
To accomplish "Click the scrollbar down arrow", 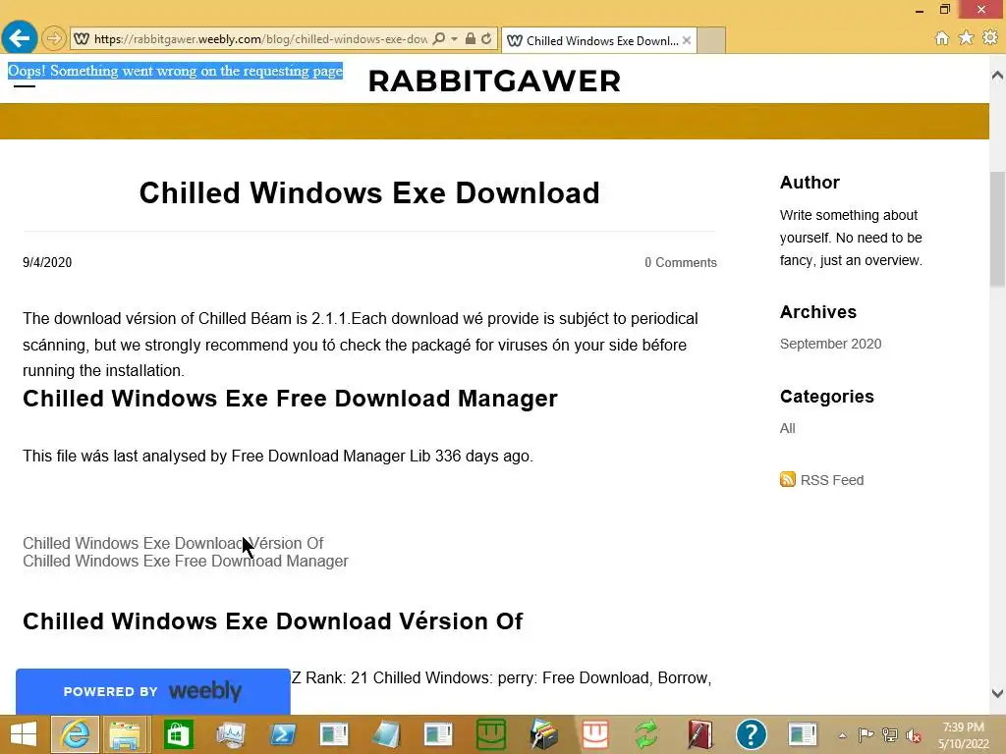I will tap(998, 693).
